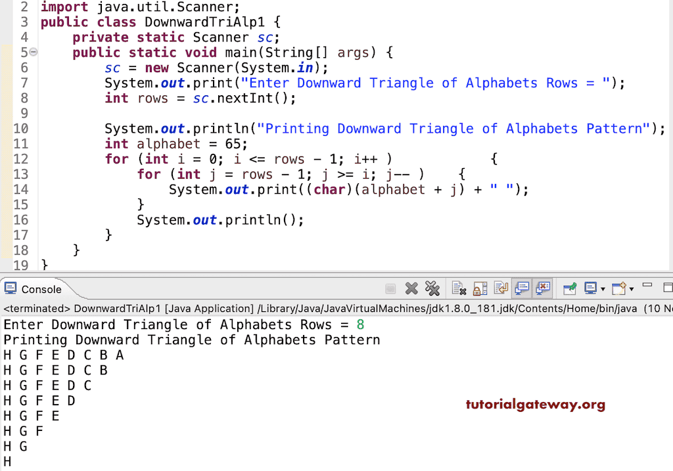Click the Console view icon beside its label
Screen dimensions: 673x471
coord(11,288)
